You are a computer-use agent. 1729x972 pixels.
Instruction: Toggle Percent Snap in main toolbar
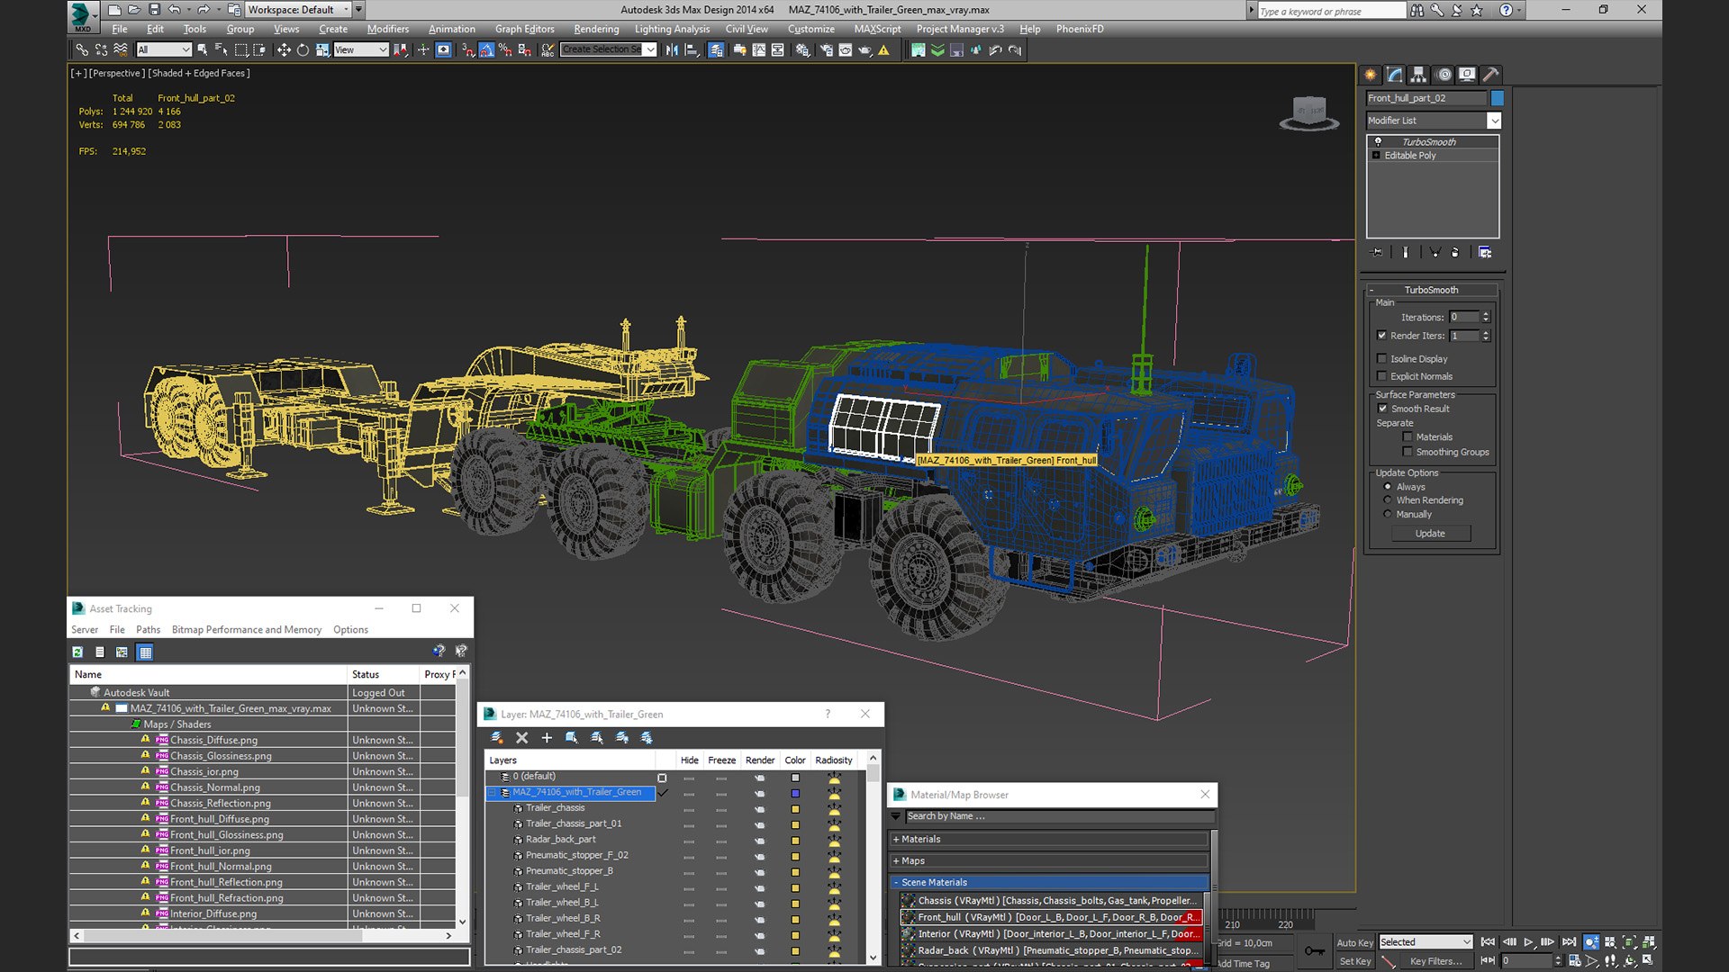505,50
